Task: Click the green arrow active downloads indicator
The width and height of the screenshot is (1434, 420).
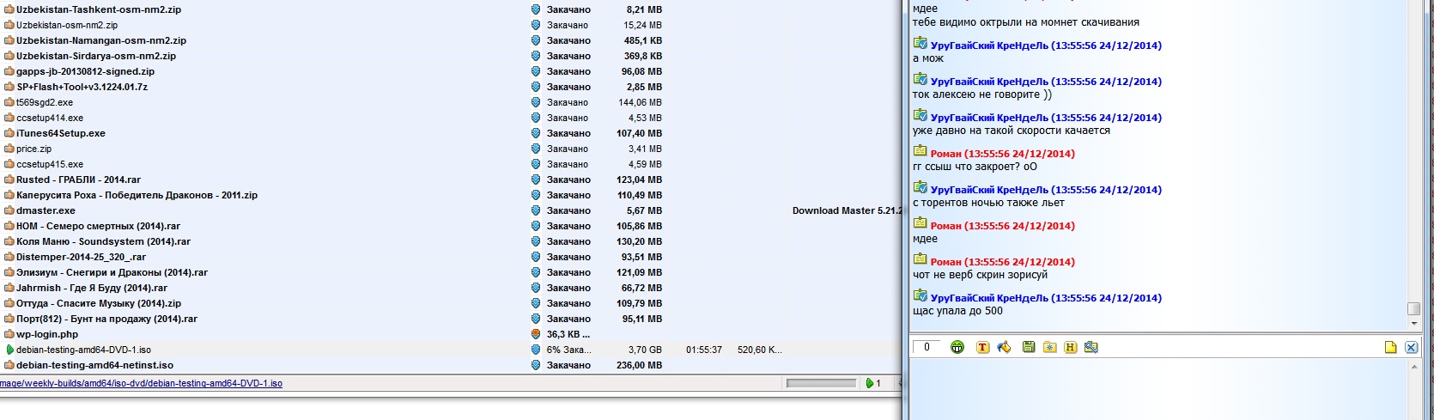Action: (x=870, y=383)
